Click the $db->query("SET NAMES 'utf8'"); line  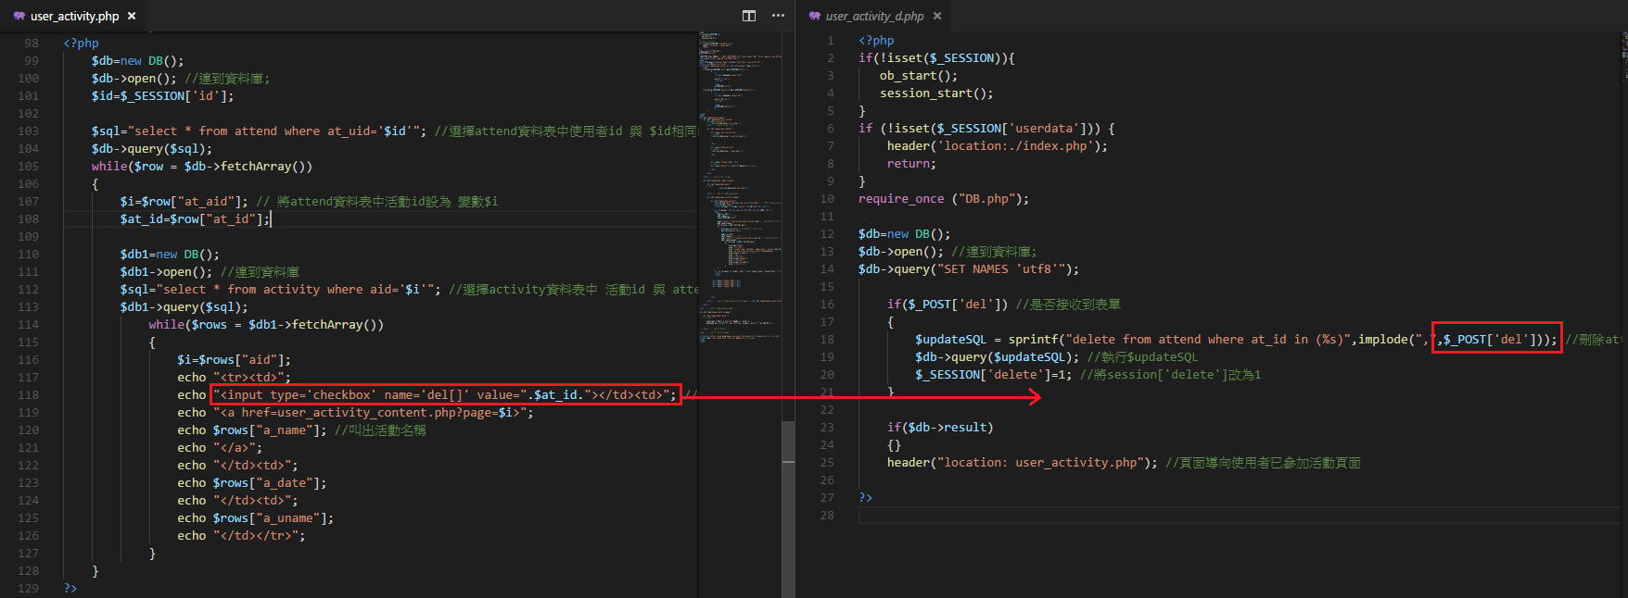coord(969,269)
